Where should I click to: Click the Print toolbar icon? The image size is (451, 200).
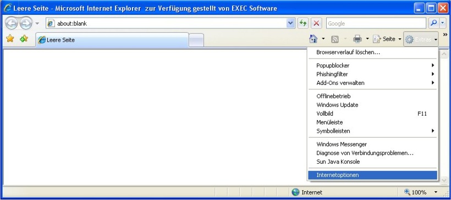click(358, 39)
